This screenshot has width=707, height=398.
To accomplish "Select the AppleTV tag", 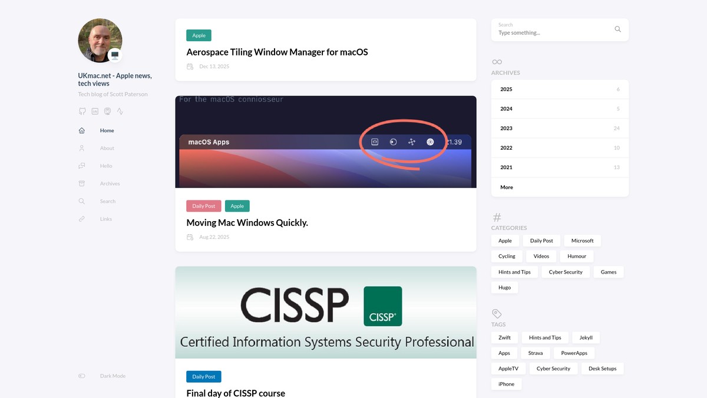I will click(508, 369).
